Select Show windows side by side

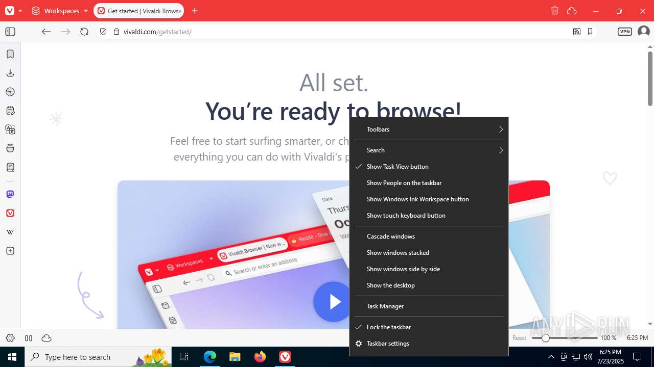tap(429, 269)
